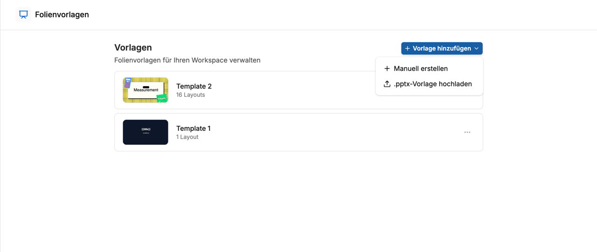Click the Vorlagen section heading

click(133, 48)
